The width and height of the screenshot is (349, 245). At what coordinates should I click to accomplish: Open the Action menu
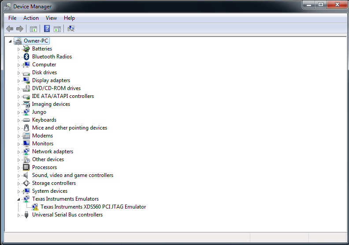[x=31, y=18]
